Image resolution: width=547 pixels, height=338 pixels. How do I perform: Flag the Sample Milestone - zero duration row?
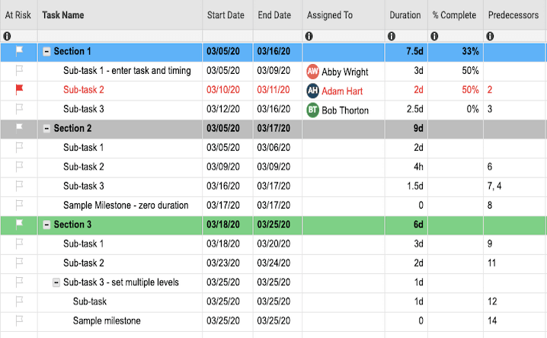(x=20, y=205)
